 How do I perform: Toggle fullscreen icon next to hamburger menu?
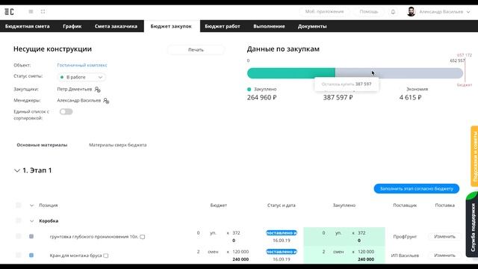point(43,12)
